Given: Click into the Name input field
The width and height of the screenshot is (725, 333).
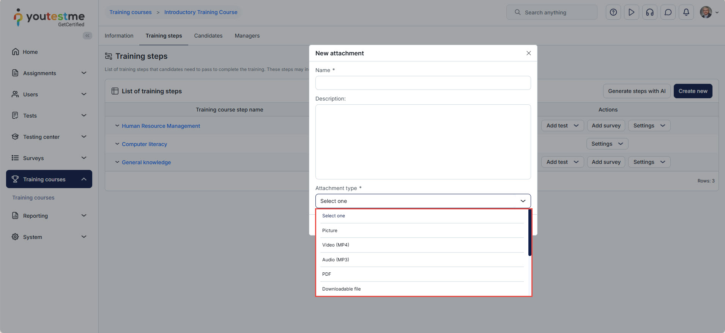Looking at the screenshot, I should tap(423, 83).
